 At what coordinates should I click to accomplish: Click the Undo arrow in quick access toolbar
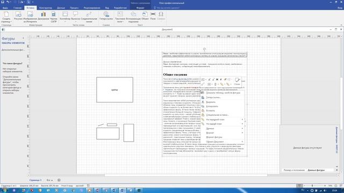[8, 2]
